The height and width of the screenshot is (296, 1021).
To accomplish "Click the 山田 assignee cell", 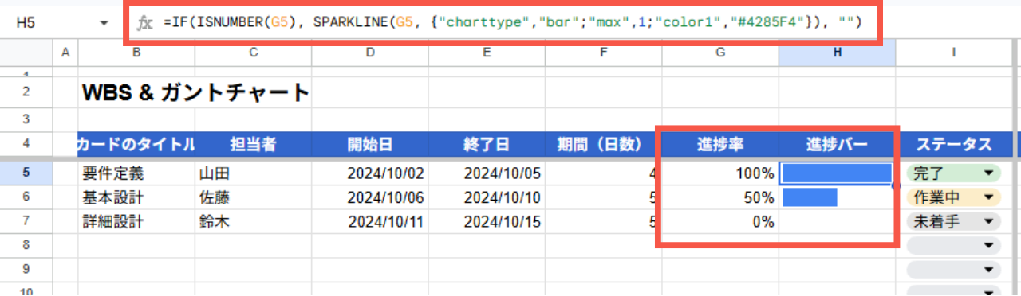I will pyautogui.click(x=254, y=173).
